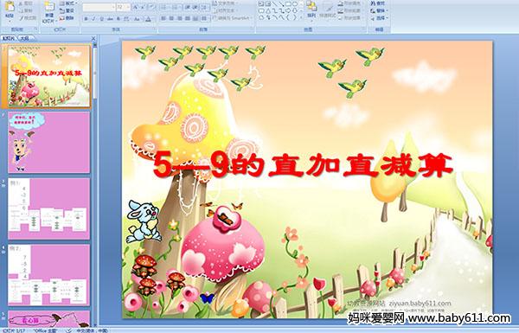Viewport: 519px width, 333px height.
Task: Open the Text Direction (文字方向) dropdown
Action: pos(226,3)
